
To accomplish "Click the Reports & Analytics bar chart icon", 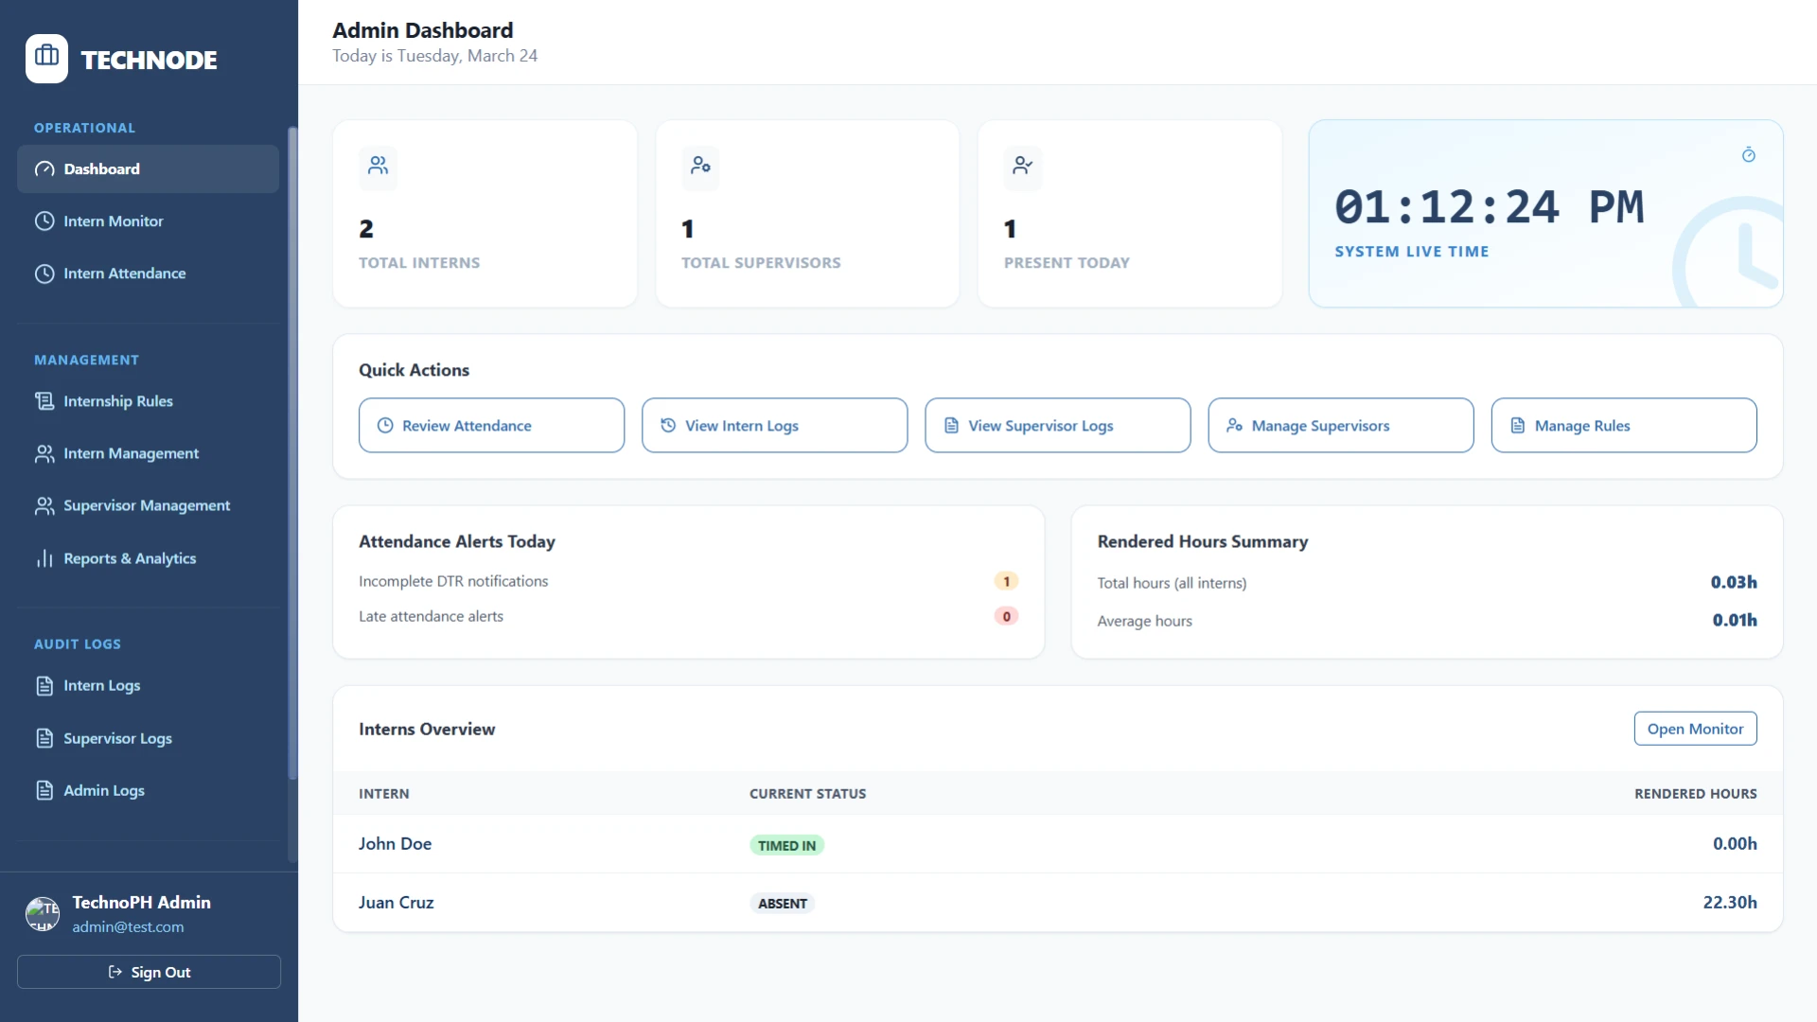I will tap(44, 558).
